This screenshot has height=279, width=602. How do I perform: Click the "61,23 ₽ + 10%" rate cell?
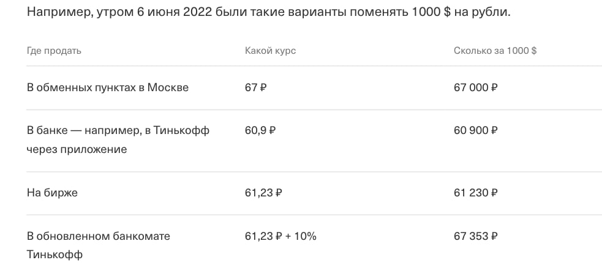[x=280, y=236]
